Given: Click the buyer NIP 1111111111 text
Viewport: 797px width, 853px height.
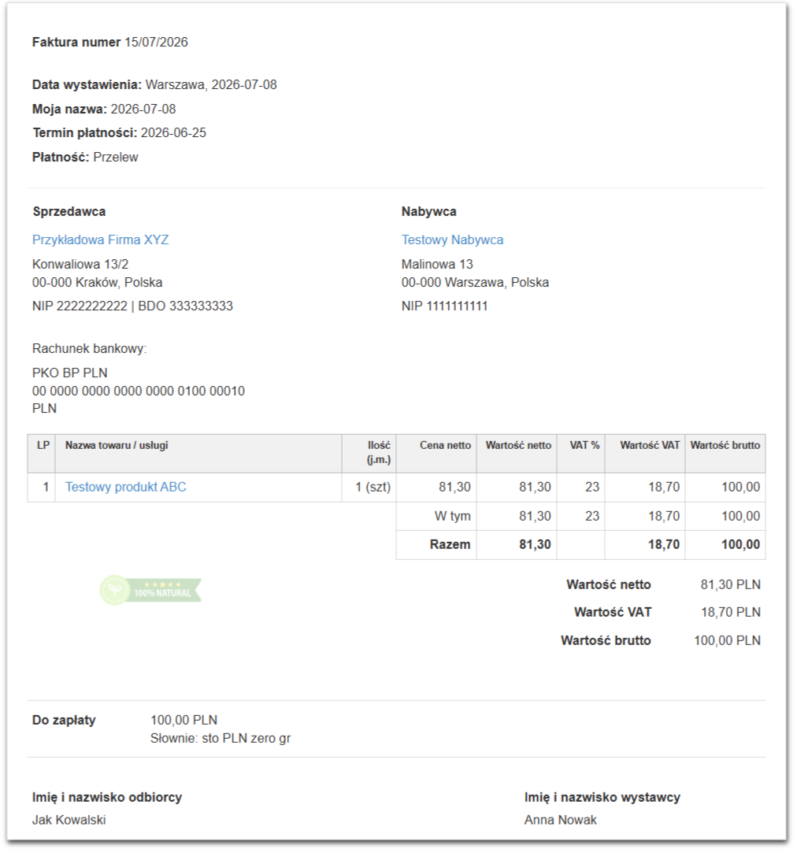Looking at the screenshot, I should click(x=444, y=306).
